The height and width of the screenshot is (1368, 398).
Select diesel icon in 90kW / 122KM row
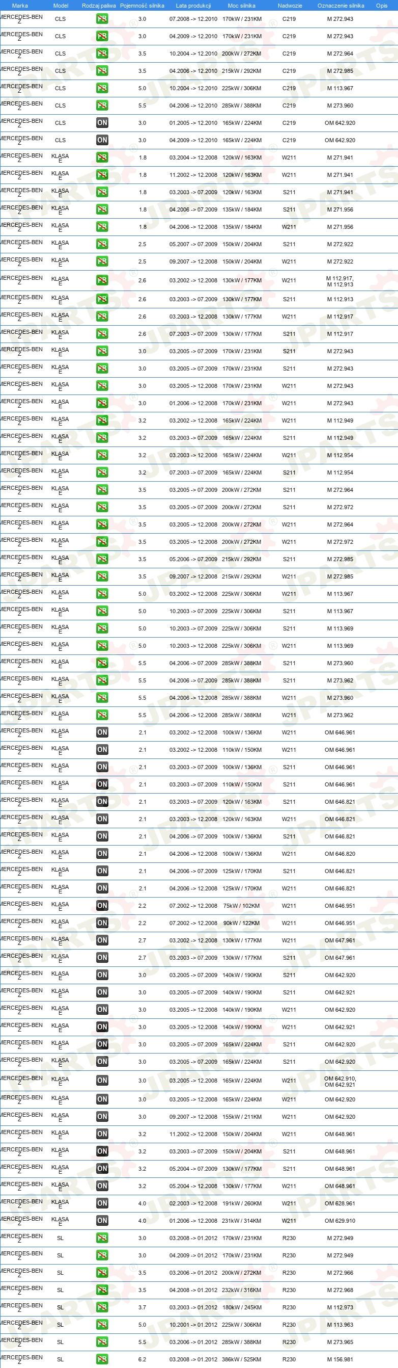[x=102, y=923]
